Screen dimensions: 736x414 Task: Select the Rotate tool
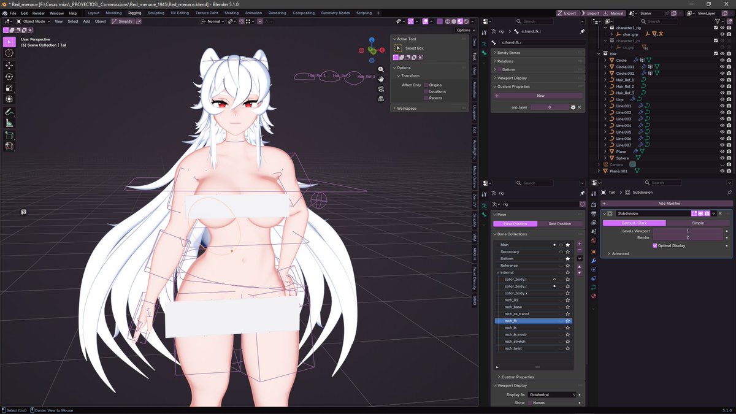pos(9,77)
